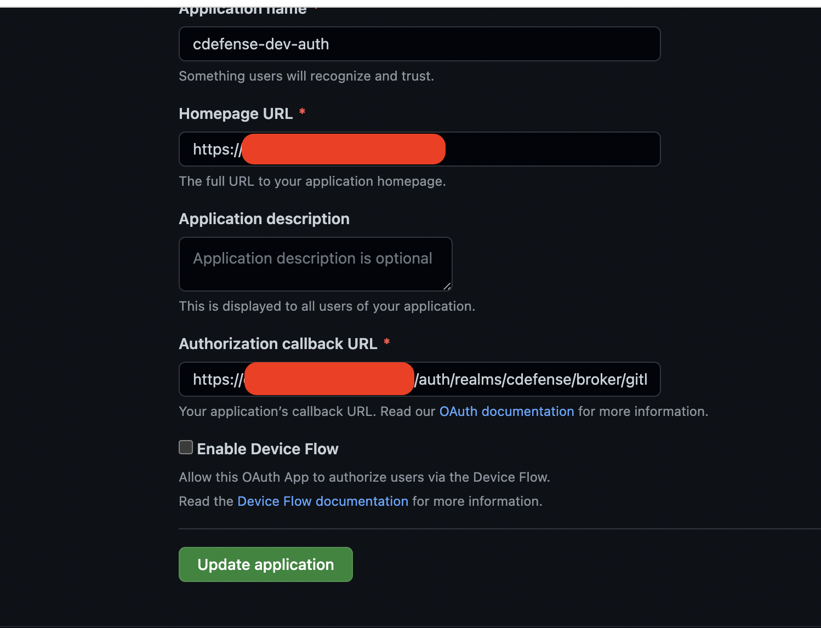Click the "Homepage URL" field label

coord(236,114)
